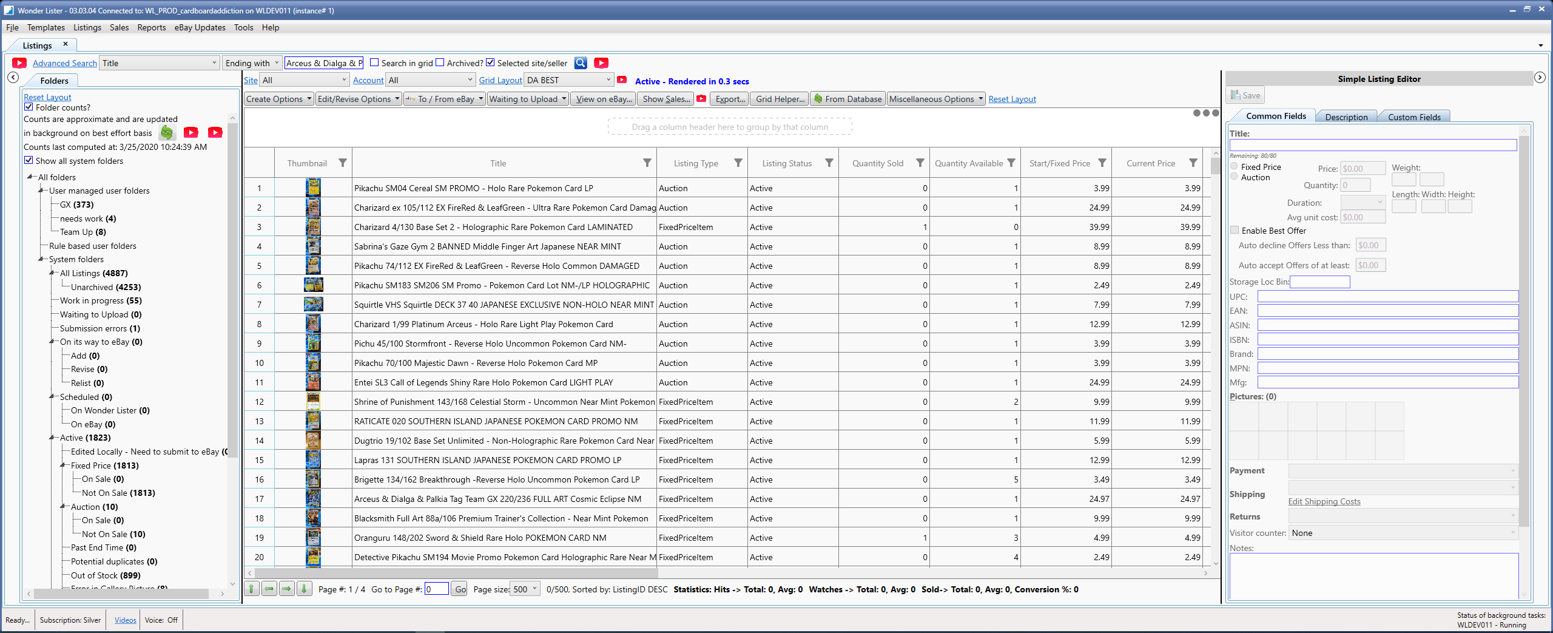The image size is (1553, 633).
Task: Click the Export button
Action: tap(730, 99)
